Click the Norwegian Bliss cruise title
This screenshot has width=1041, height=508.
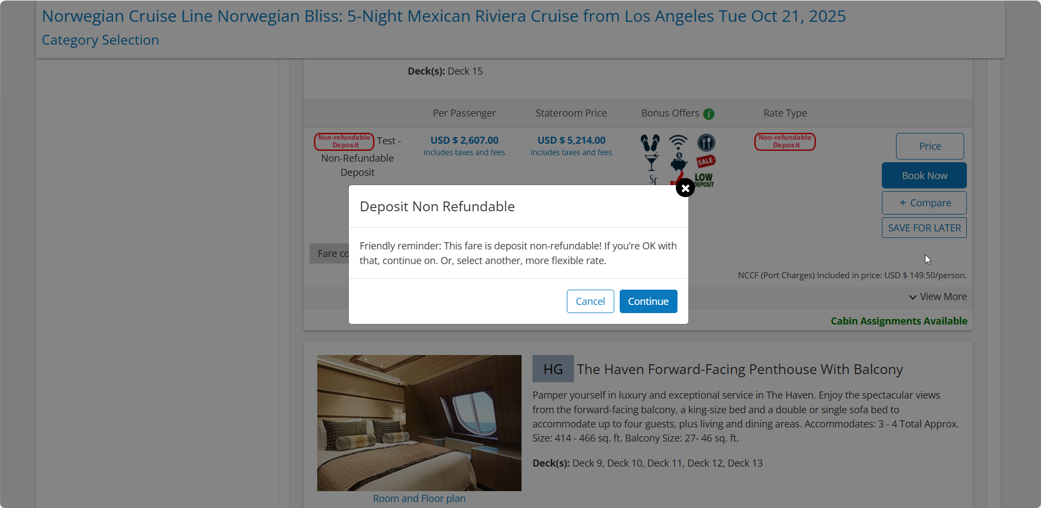444,16
